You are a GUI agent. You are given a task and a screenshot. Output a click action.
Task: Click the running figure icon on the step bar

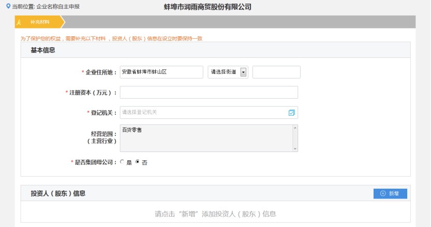click(x=19, y=22)
